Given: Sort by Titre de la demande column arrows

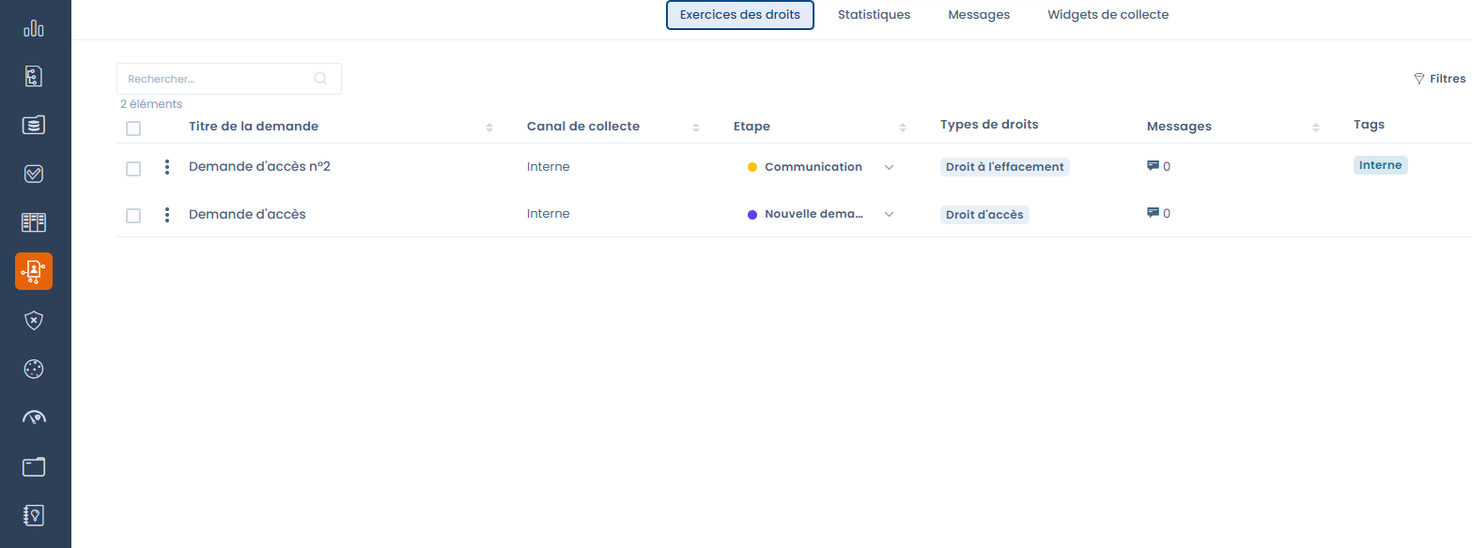Looking at the screenshot, I should click(x=489, y=127).
